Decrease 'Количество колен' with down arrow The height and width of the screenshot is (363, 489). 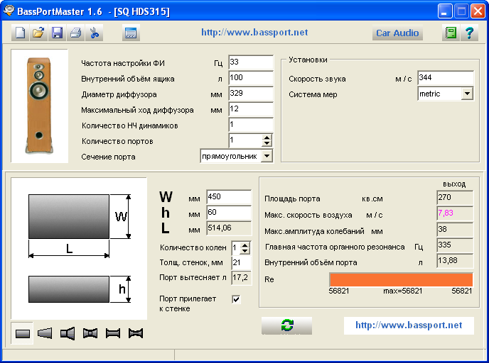click(x=245, y=251)
